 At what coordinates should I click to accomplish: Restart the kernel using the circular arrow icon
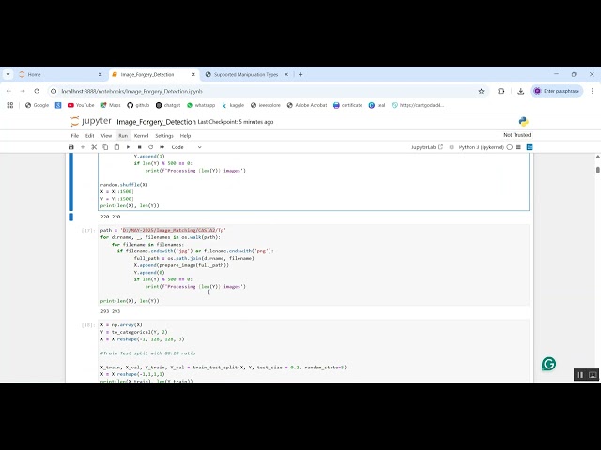click(x=150, y=147)
